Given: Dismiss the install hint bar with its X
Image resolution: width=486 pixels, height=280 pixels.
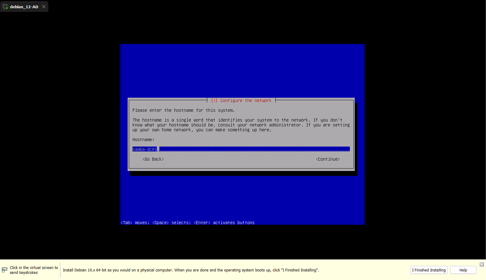Looking at the screenshot, I should 482,264.
